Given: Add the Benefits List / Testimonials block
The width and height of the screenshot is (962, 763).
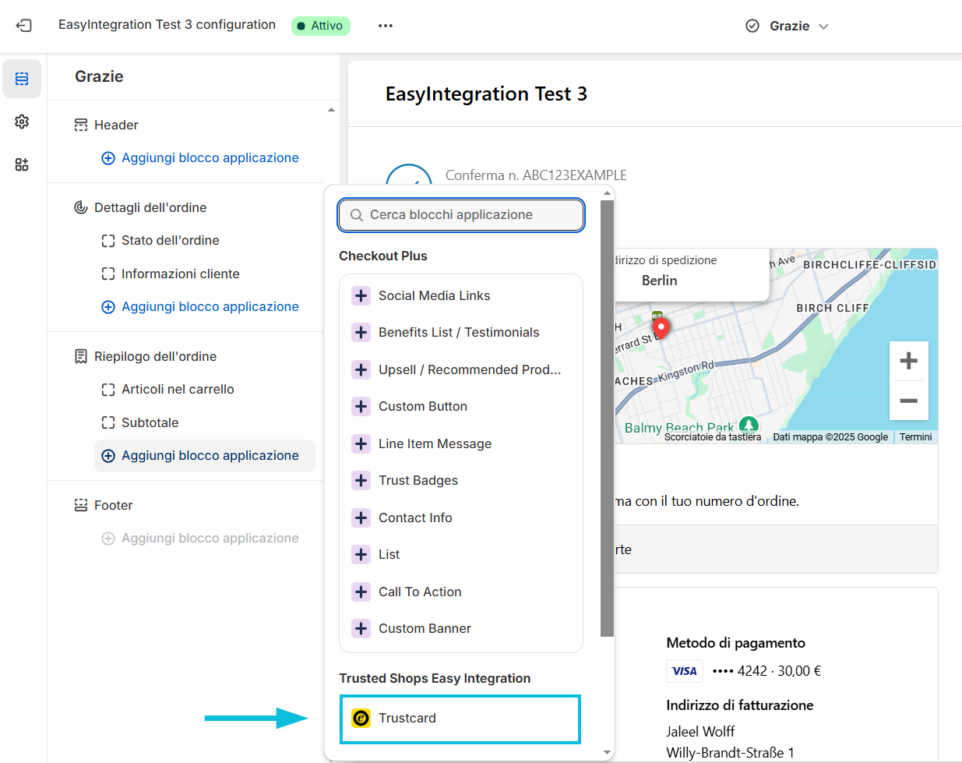Looking at the screenshot, I should coord(461,332).
